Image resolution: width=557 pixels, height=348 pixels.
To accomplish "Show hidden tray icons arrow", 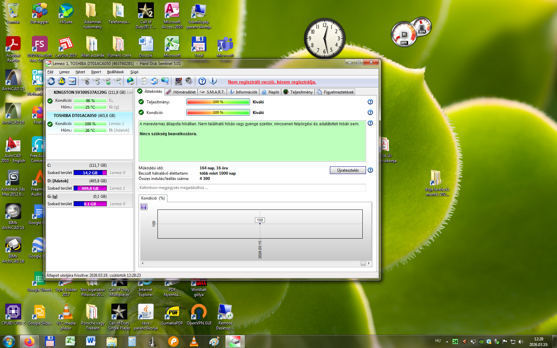I will pos(447,341).
